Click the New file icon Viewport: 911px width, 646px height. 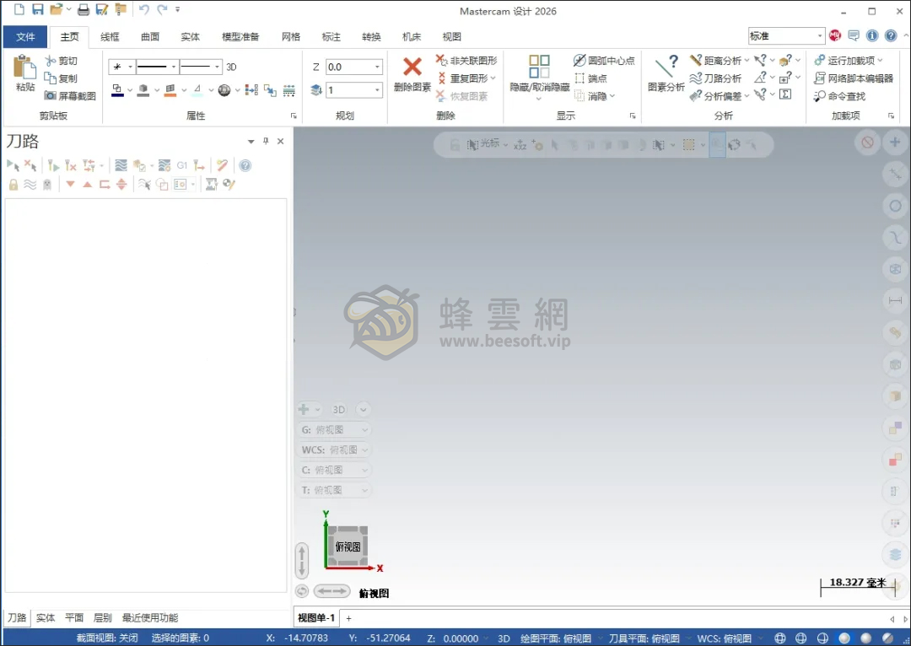pos(19,9)
